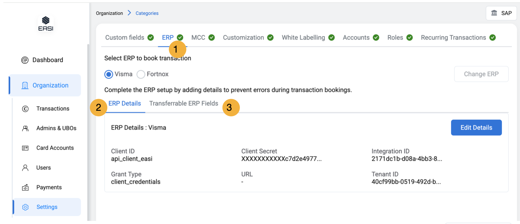The image size is (520, 224).
Task: Click the Admins & UBOs people icon
Action: pyautogui.click(x=25, y=128)
